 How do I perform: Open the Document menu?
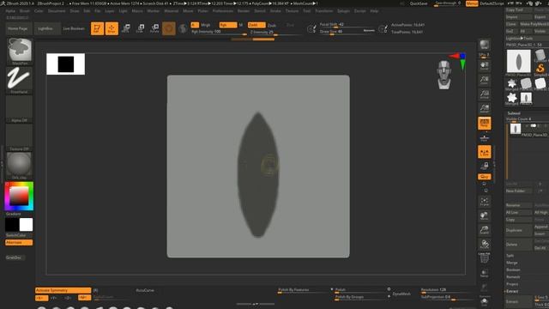57,11
